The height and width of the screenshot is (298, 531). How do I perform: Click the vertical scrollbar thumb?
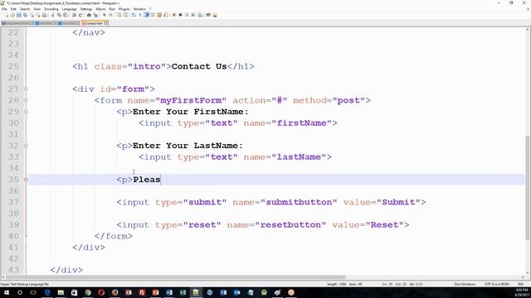click(x=528, y=188)
